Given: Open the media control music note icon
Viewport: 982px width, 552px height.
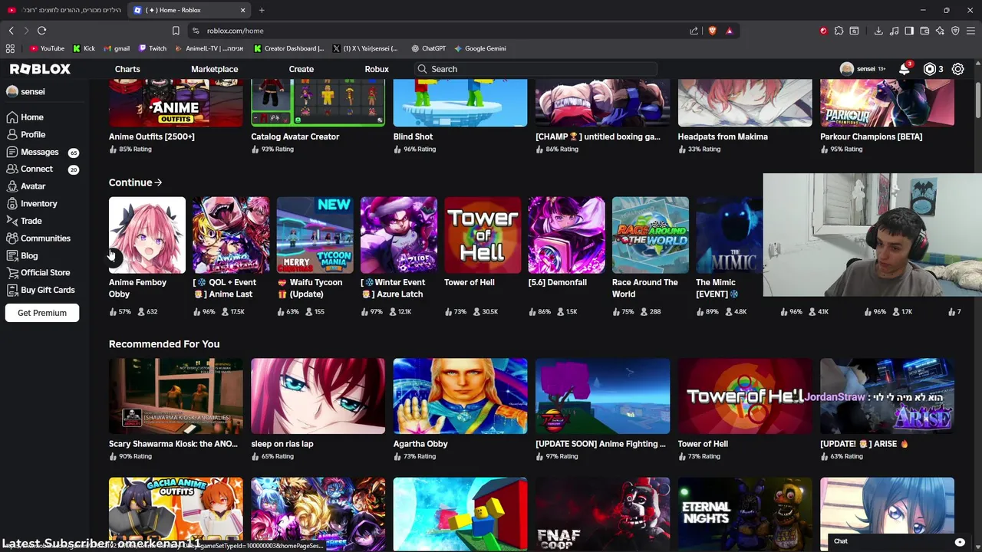Looking at the screenshot, I should [894, 31].
